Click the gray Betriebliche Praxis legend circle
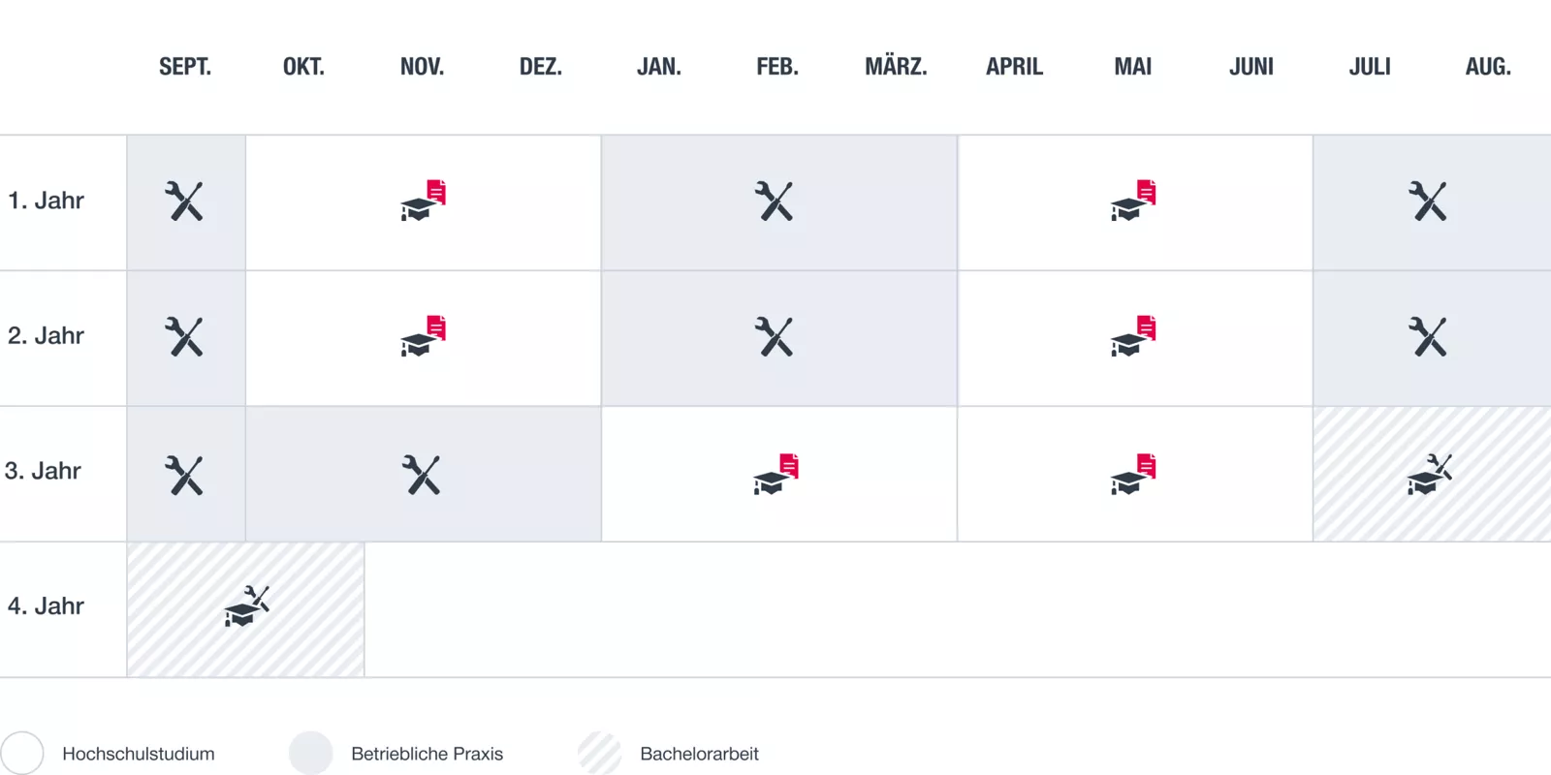Image resolution: width=1551 pixels, height=775 pixels. coord(311,754)
